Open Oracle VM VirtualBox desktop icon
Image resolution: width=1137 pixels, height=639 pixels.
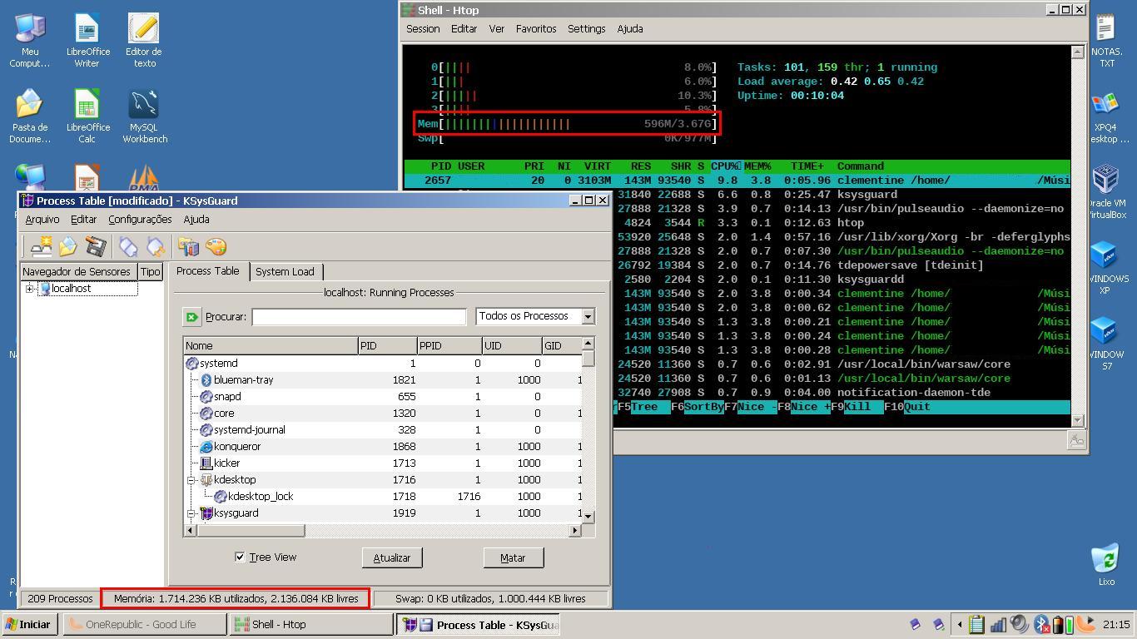tap(1106, 191)
